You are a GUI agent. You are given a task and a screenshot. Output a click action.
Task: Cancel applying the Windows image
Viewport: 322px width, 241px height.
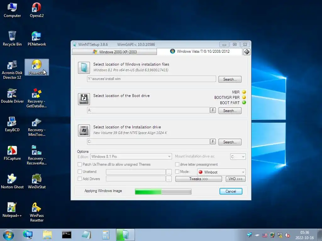tap(231, 191)
